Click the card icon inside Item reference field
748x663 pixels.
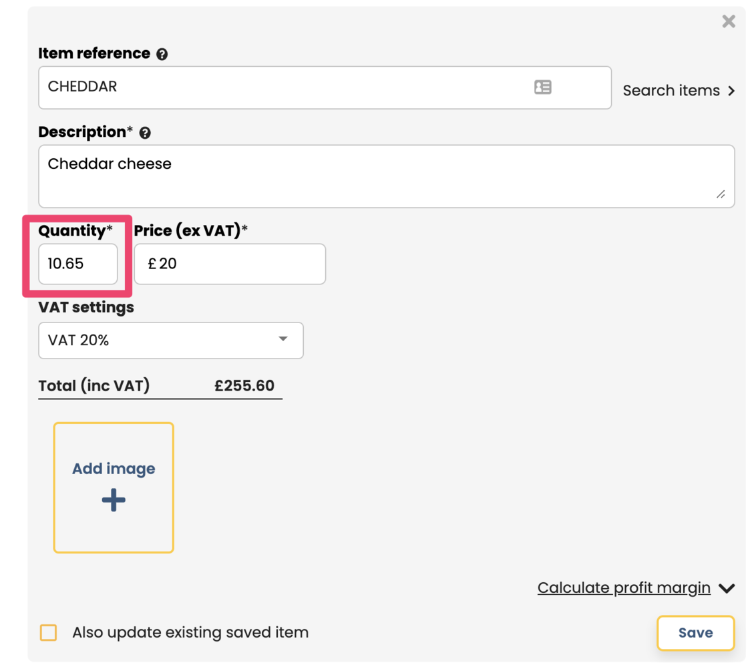pyautogui.click(x=542, y=87)
